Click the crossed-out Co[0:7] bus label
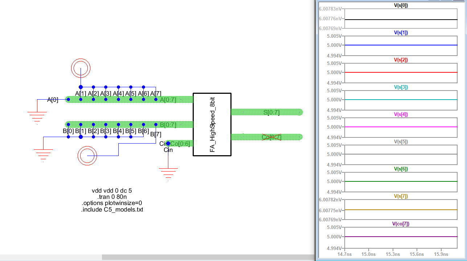This screenshot has height=261, width=467. [271, 137]
